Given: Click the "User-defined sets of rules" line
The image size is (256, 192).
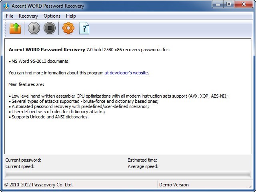Looking at the screenshot, I should pyautogui.click(x=57, y=112).
